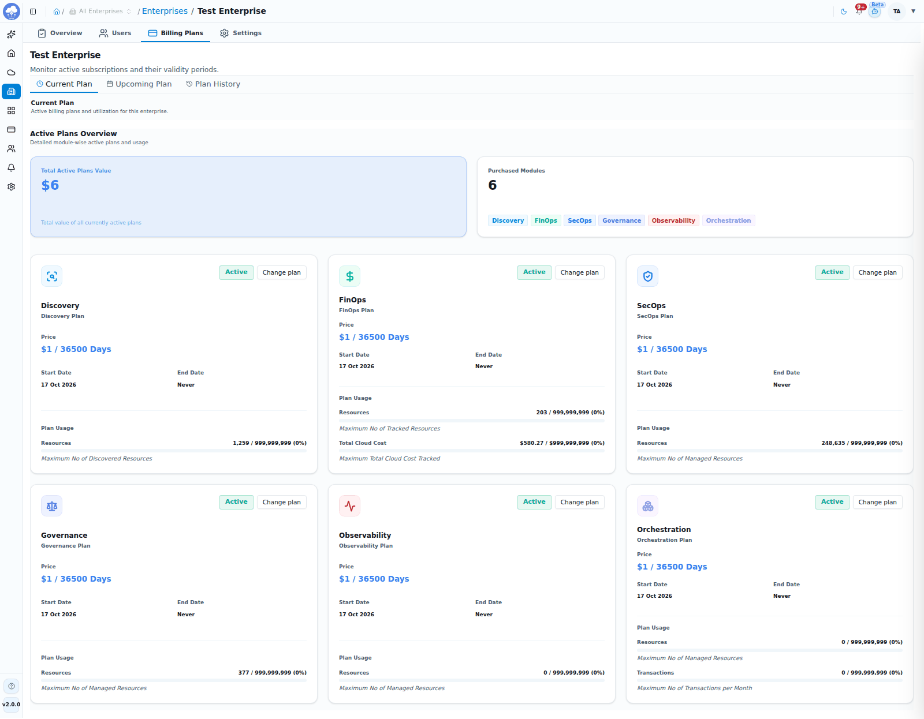
Task: Go to the Enterprises breadcrumb link
Action: [x=165, y=11]
